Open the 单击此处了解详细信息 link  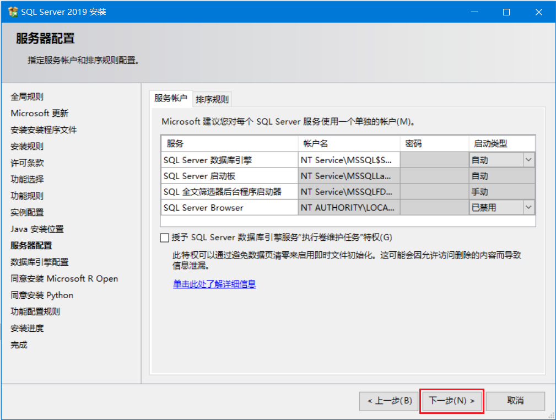(214, 284)
